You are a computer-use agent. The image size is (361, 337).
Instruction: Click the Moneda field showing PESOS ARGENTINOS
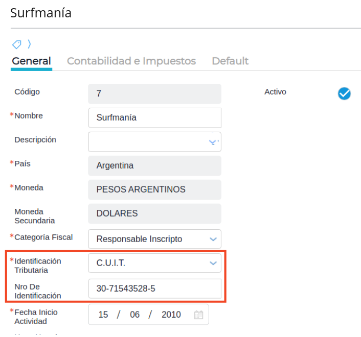click(x=154, y=189)
